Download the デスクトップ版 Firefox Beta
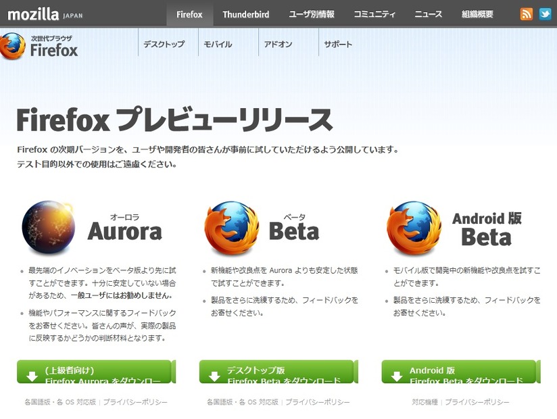Image resolution: width=557 pixels, height=419 pixels. pos(278,372)
